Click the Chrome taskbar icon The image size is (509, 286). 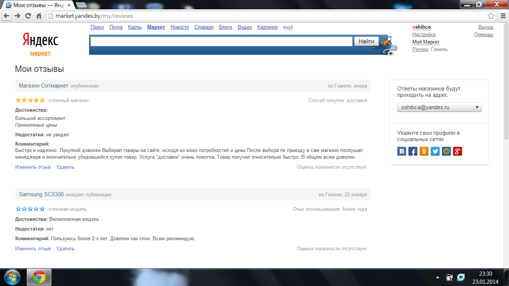tap(39, 277)
